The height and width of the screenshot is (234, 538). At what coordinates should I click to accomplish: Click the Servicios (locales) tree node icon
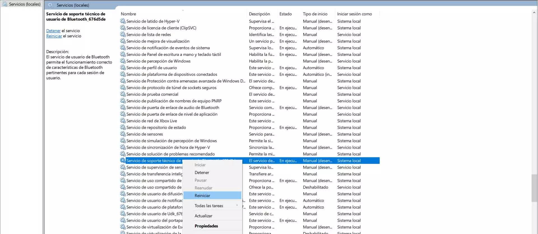click(x=5, y=4)
